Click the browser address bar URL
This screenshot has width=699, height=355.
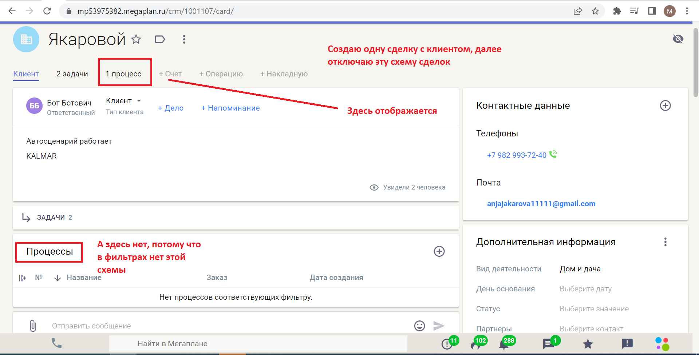coord(155,11)
